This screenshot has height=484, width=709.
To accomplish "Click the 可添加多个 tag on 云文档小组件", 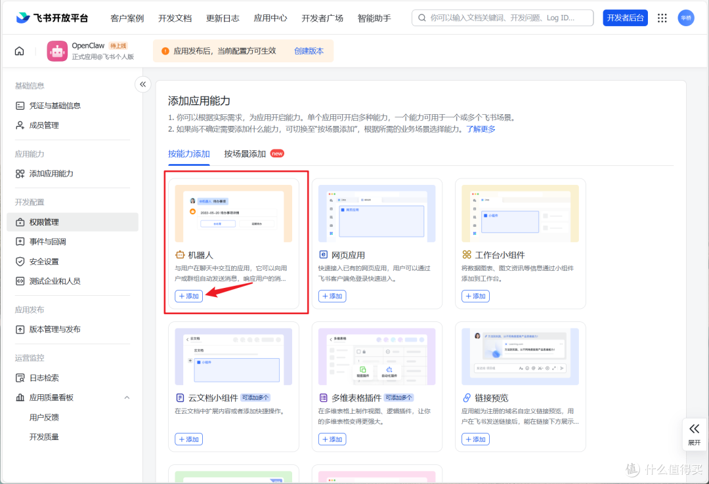I will point(255,397).
